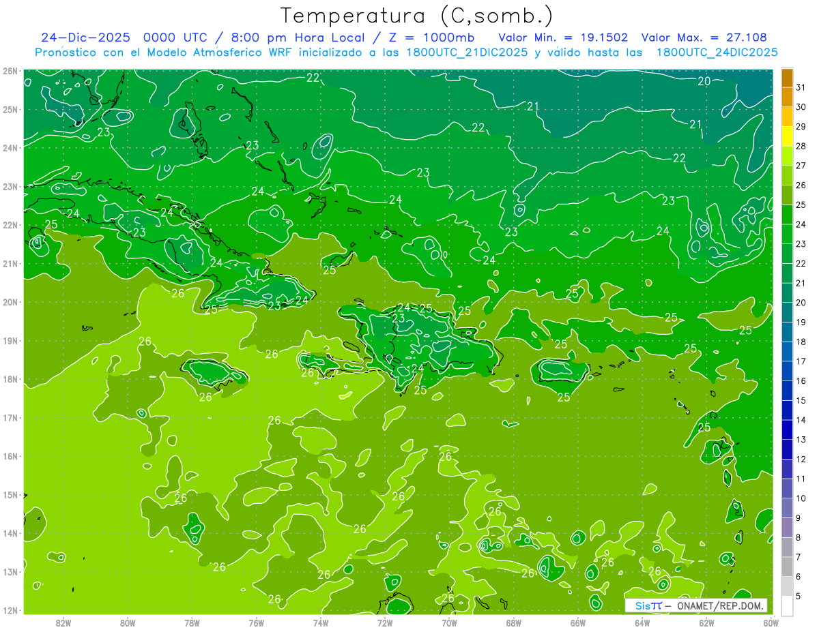Click the color scale label 7
The image size is (819, 632).
pyautogui.click(x=798, y=557)
